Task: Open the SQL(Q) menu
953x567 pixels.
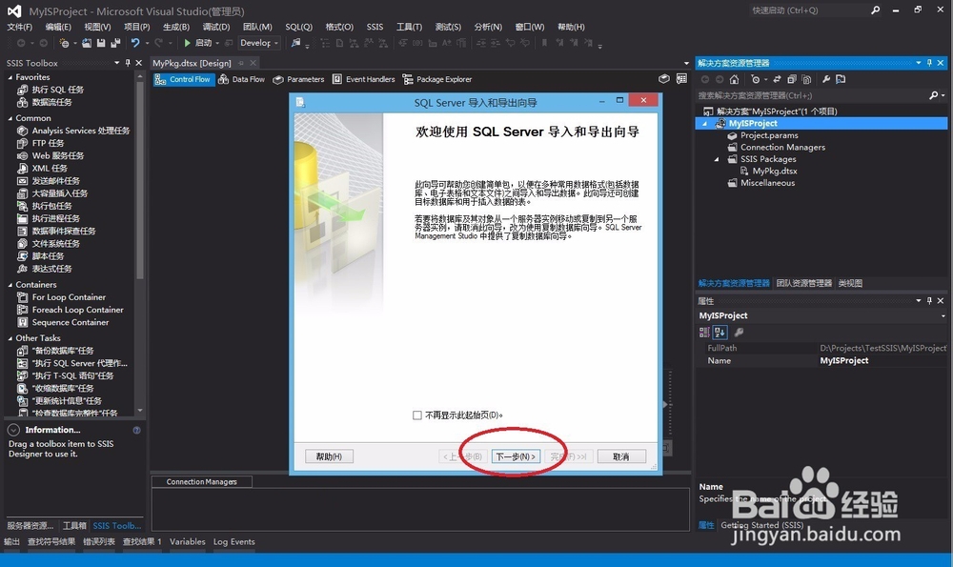Action: tap(298, 27)
